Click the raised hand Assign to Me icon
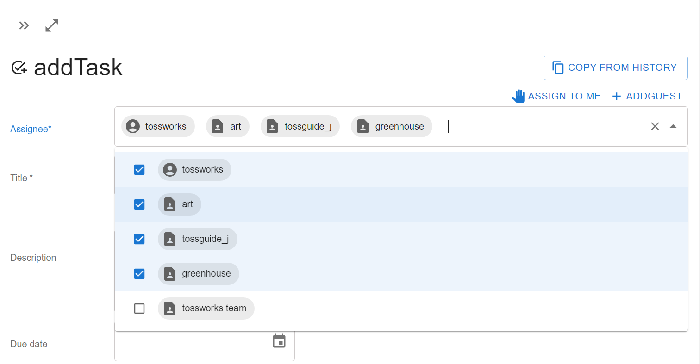 tap(518, 96)
